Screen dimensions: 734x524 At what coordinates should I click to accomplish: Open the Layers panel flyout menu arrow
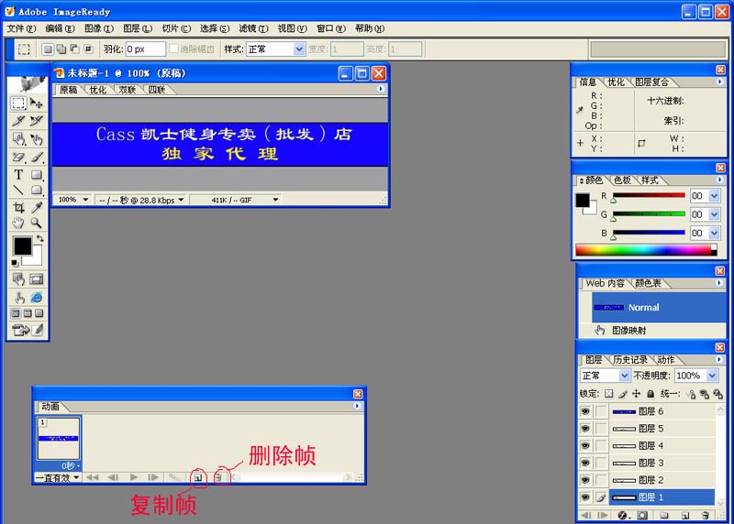pyautogui.click(x=719, y=359)
